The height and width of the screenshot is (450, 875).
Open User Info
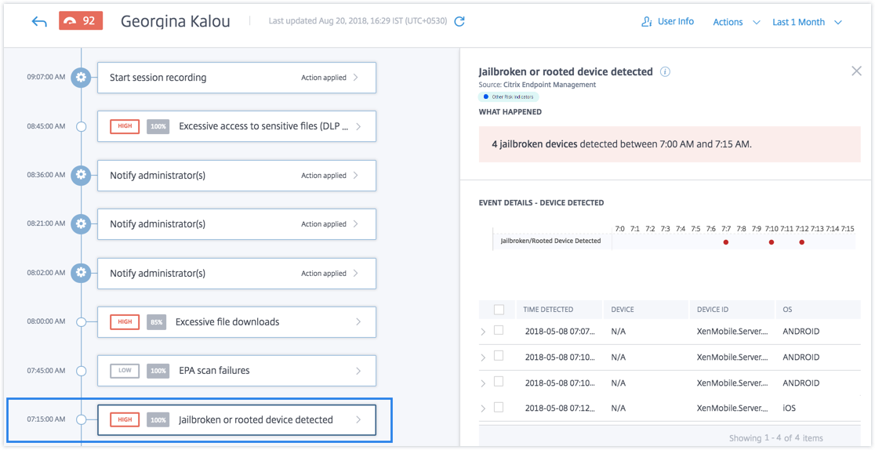click(667, 22)
